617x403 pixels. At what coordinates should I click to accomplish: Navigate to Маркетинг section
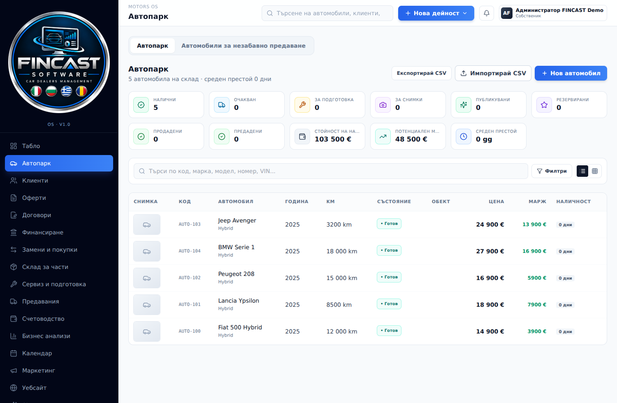(x=59, y=371)
